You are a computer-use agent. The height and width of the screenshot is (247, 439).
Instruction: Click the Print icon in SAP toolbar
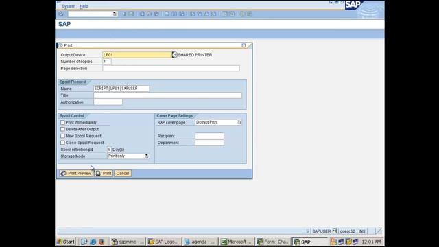(x=167, y=14)
